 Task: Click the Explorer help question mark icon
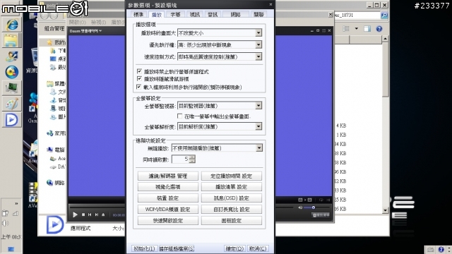379,29
